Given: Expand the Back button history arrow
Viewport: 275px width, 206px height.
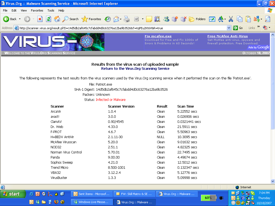Looking at the screenshot, I should pos(20,19).
